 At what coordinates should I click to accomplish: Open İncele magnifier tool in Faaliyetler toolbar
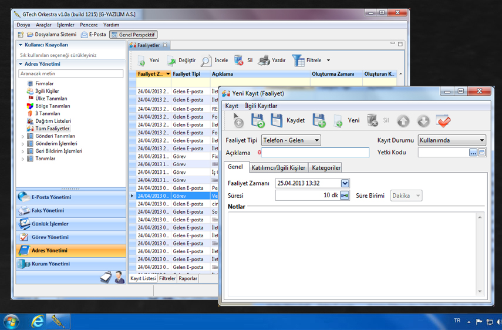pyautogui.click(x=207, y=60)
